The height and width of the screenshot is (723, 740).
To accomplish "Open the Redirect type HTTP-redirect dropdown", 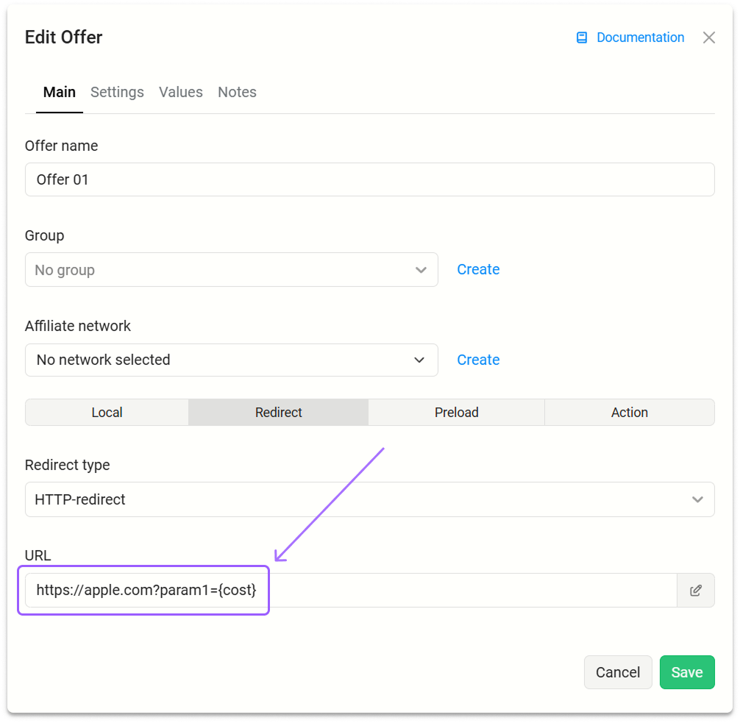I will [369, 499].
